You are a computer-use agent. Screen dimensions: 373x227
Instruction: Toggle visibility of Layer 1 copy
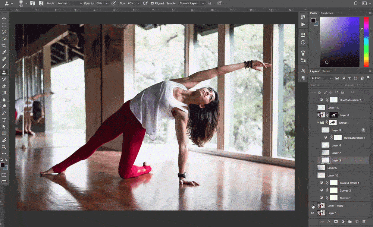[313, 206]
